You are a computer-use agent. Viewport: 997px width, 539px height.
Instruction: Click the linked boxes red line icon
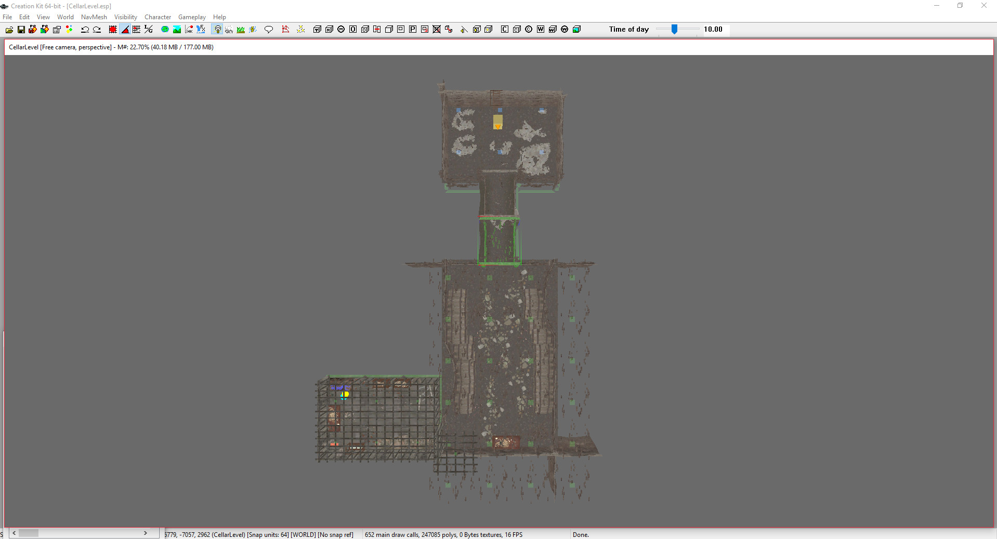click(449, 30)
